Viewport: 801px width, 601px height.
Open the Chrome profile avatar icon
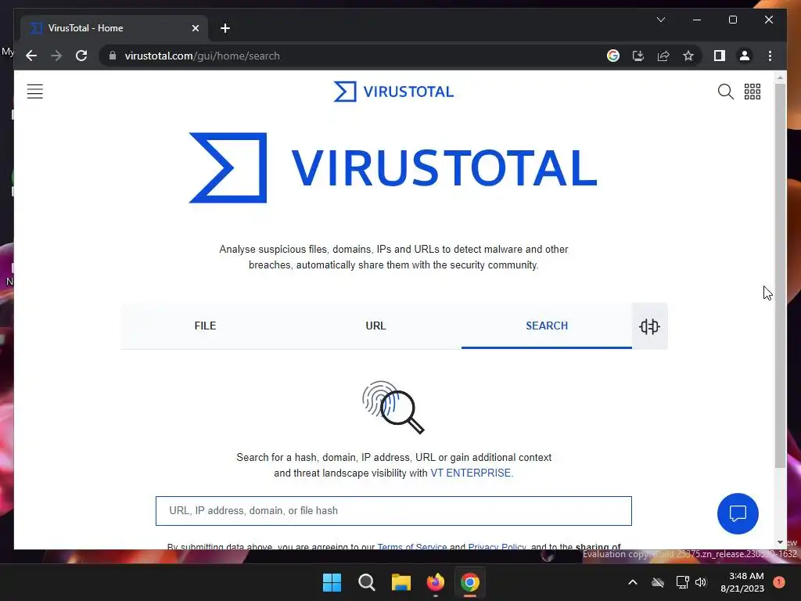745,56
